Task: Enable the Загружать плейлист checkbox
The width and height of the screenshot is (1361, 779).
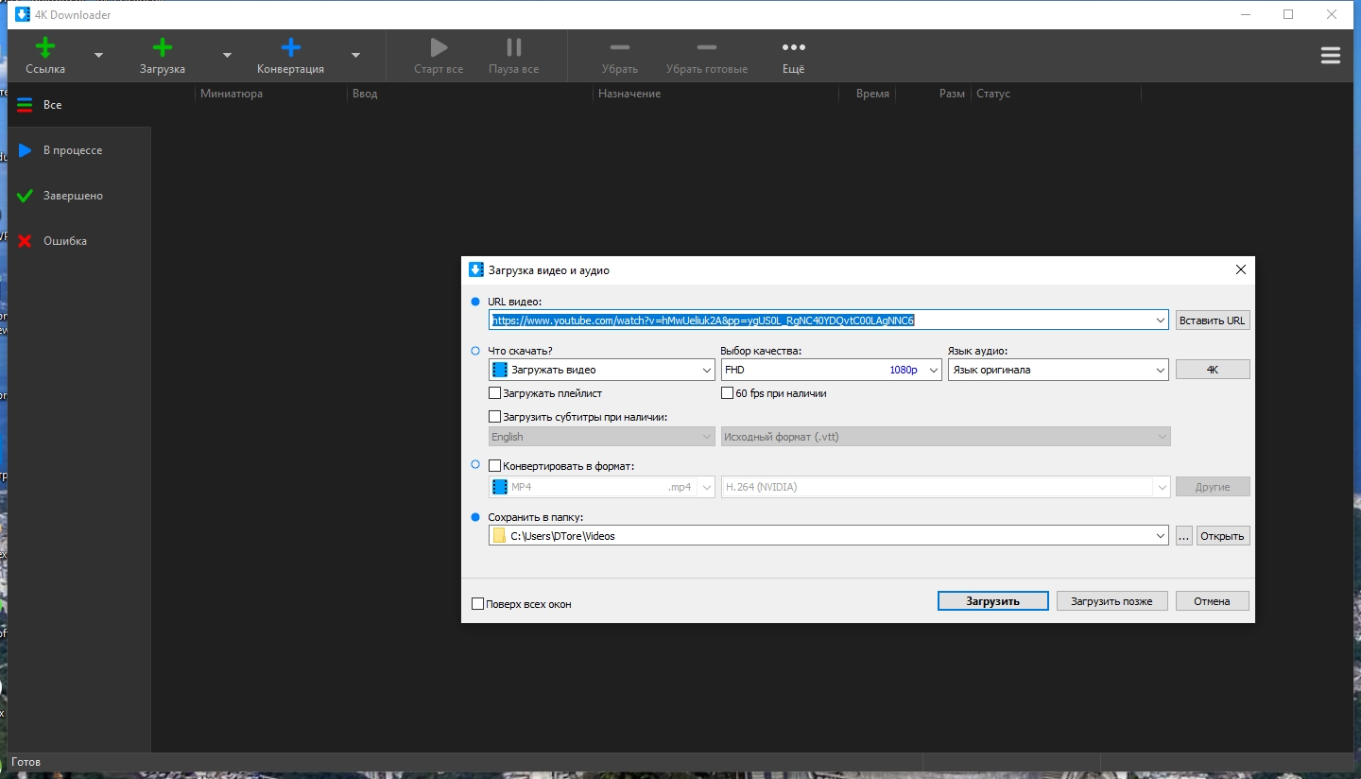Action: (x=495, y=393)
